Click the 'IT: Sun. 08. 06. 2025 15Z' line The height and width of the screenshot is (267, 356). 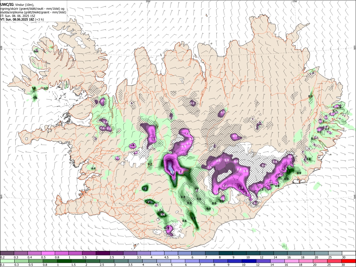click(18, 16)
